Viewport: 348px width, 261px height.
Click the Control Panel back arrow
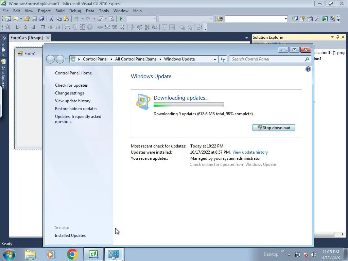pyautogui.click(x=50, y=59)
